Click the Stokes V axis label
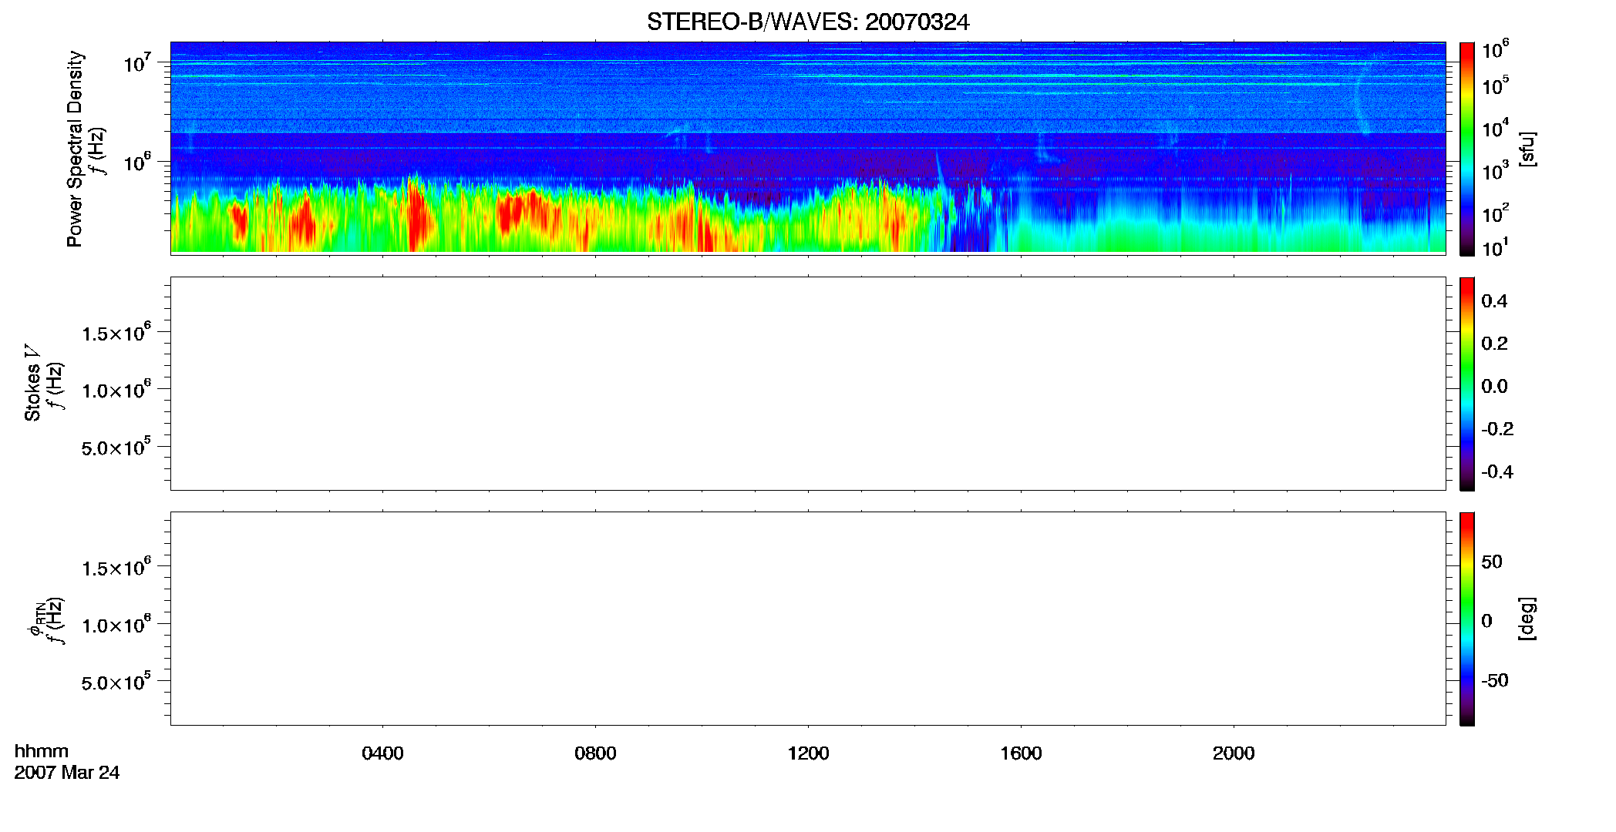The width and height of the screenshot is (1616, 832). [32, 383]
